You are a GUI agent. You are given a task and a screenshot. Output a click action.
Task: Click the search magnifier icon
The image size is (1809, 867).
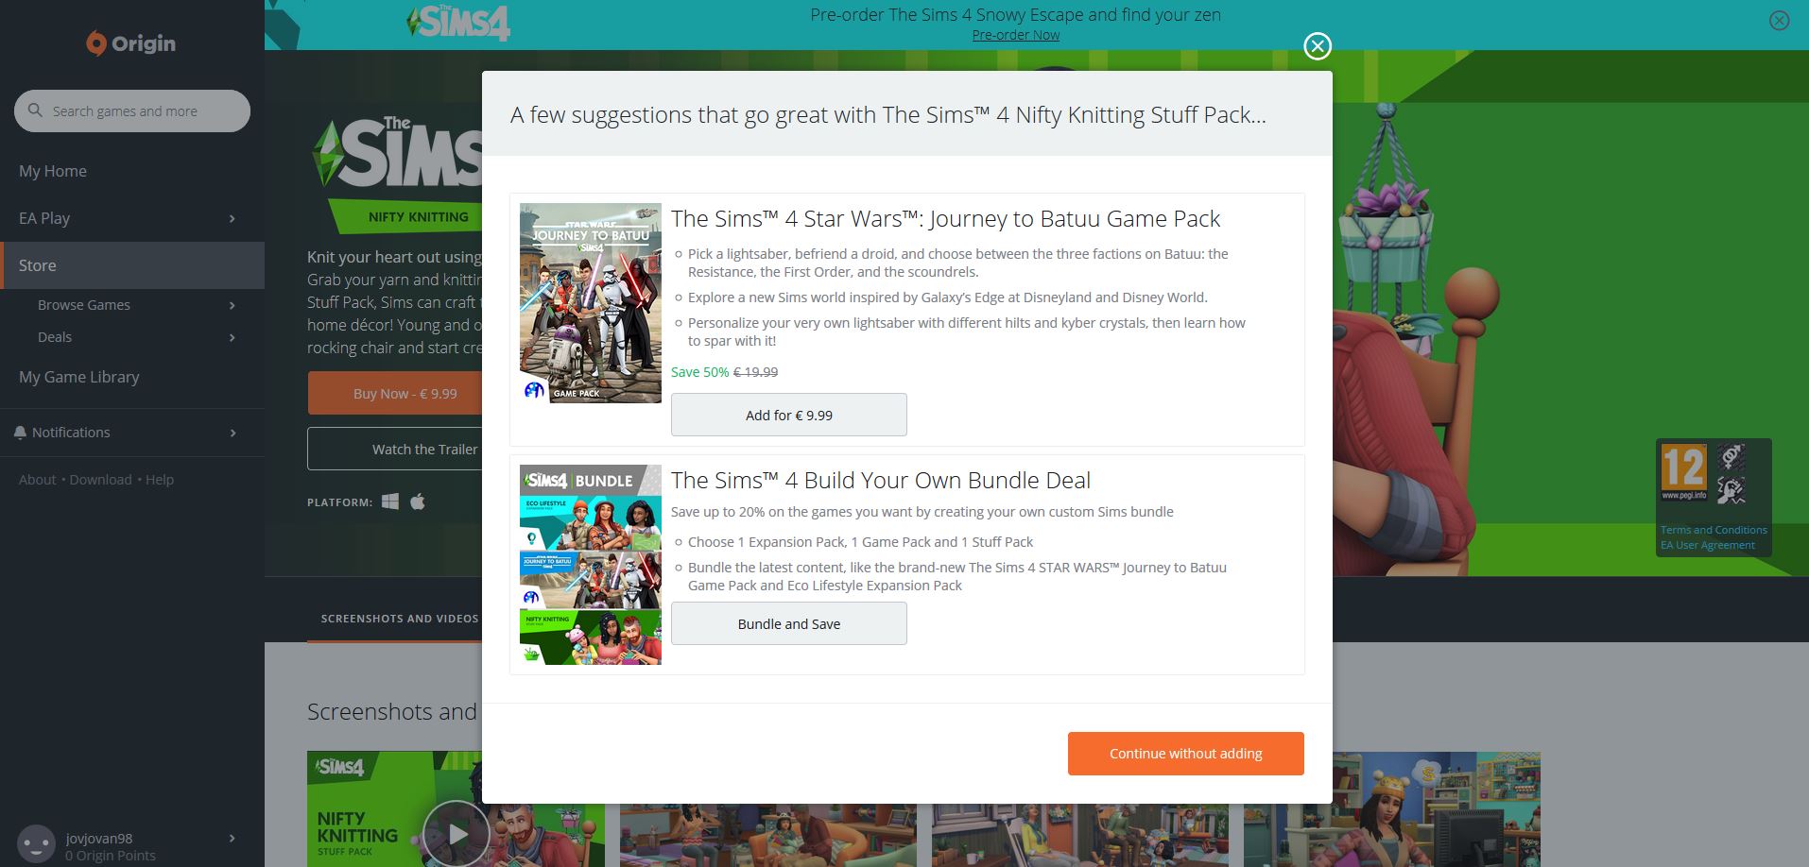click(x=35, y=110)
